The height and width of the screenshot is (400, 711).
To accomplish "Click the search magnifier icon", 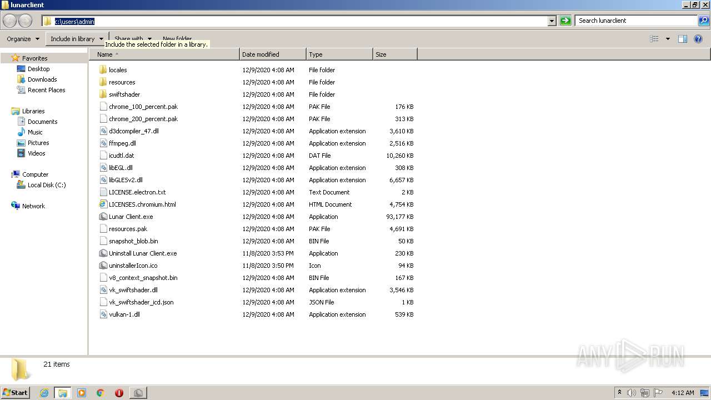I will 703,21.
